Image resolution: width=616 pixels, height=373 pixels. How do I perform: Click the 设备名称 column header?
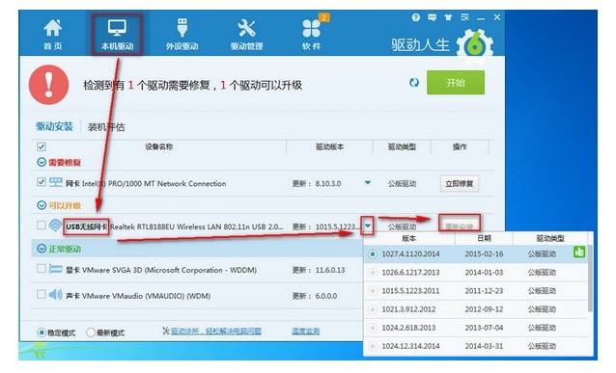pos(159,147)
